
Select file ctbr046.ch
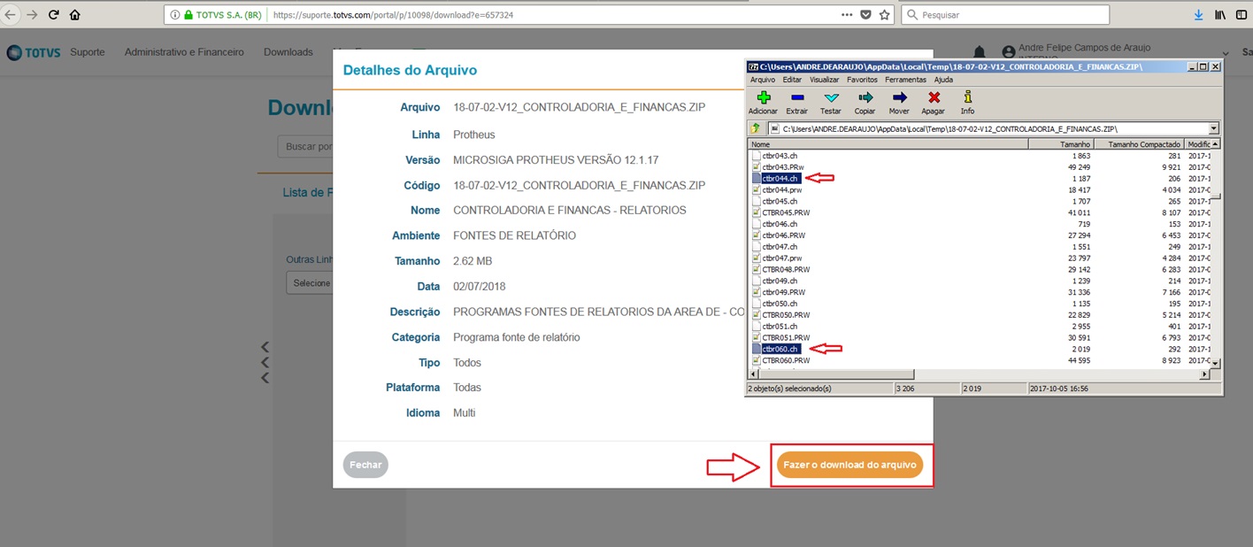pyautogui.click(x=780, y=224)
